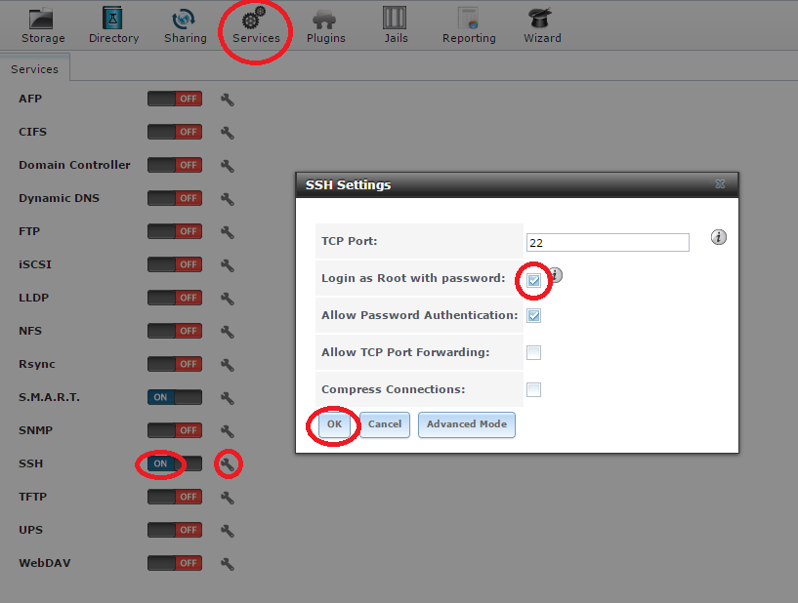Screen dimensions: 798x603
Task: Toggle the NFS service switch
Action: pos(175,331)
